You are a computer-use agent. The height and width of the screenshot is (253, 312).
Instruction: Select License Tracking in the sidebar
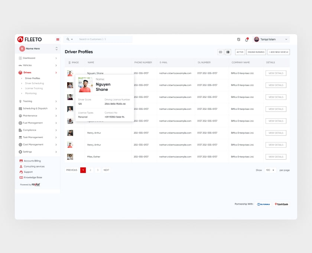point(34,88)
